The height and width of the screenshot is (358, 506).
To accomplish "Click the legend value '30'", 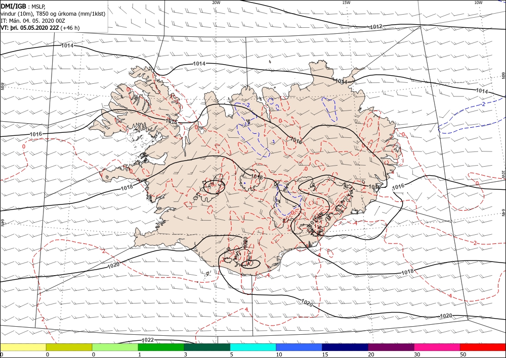I will [416, 355].
